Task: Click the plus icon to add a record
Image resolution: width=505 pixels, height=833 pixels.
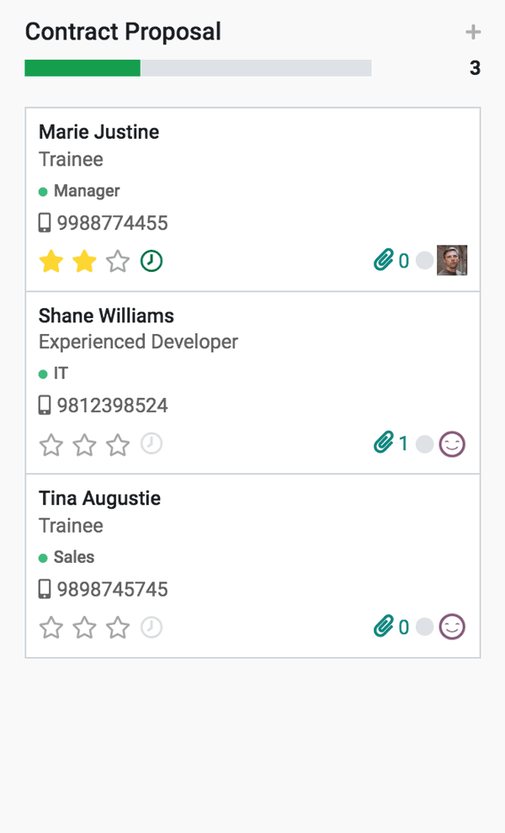Action: click(473, 32)
